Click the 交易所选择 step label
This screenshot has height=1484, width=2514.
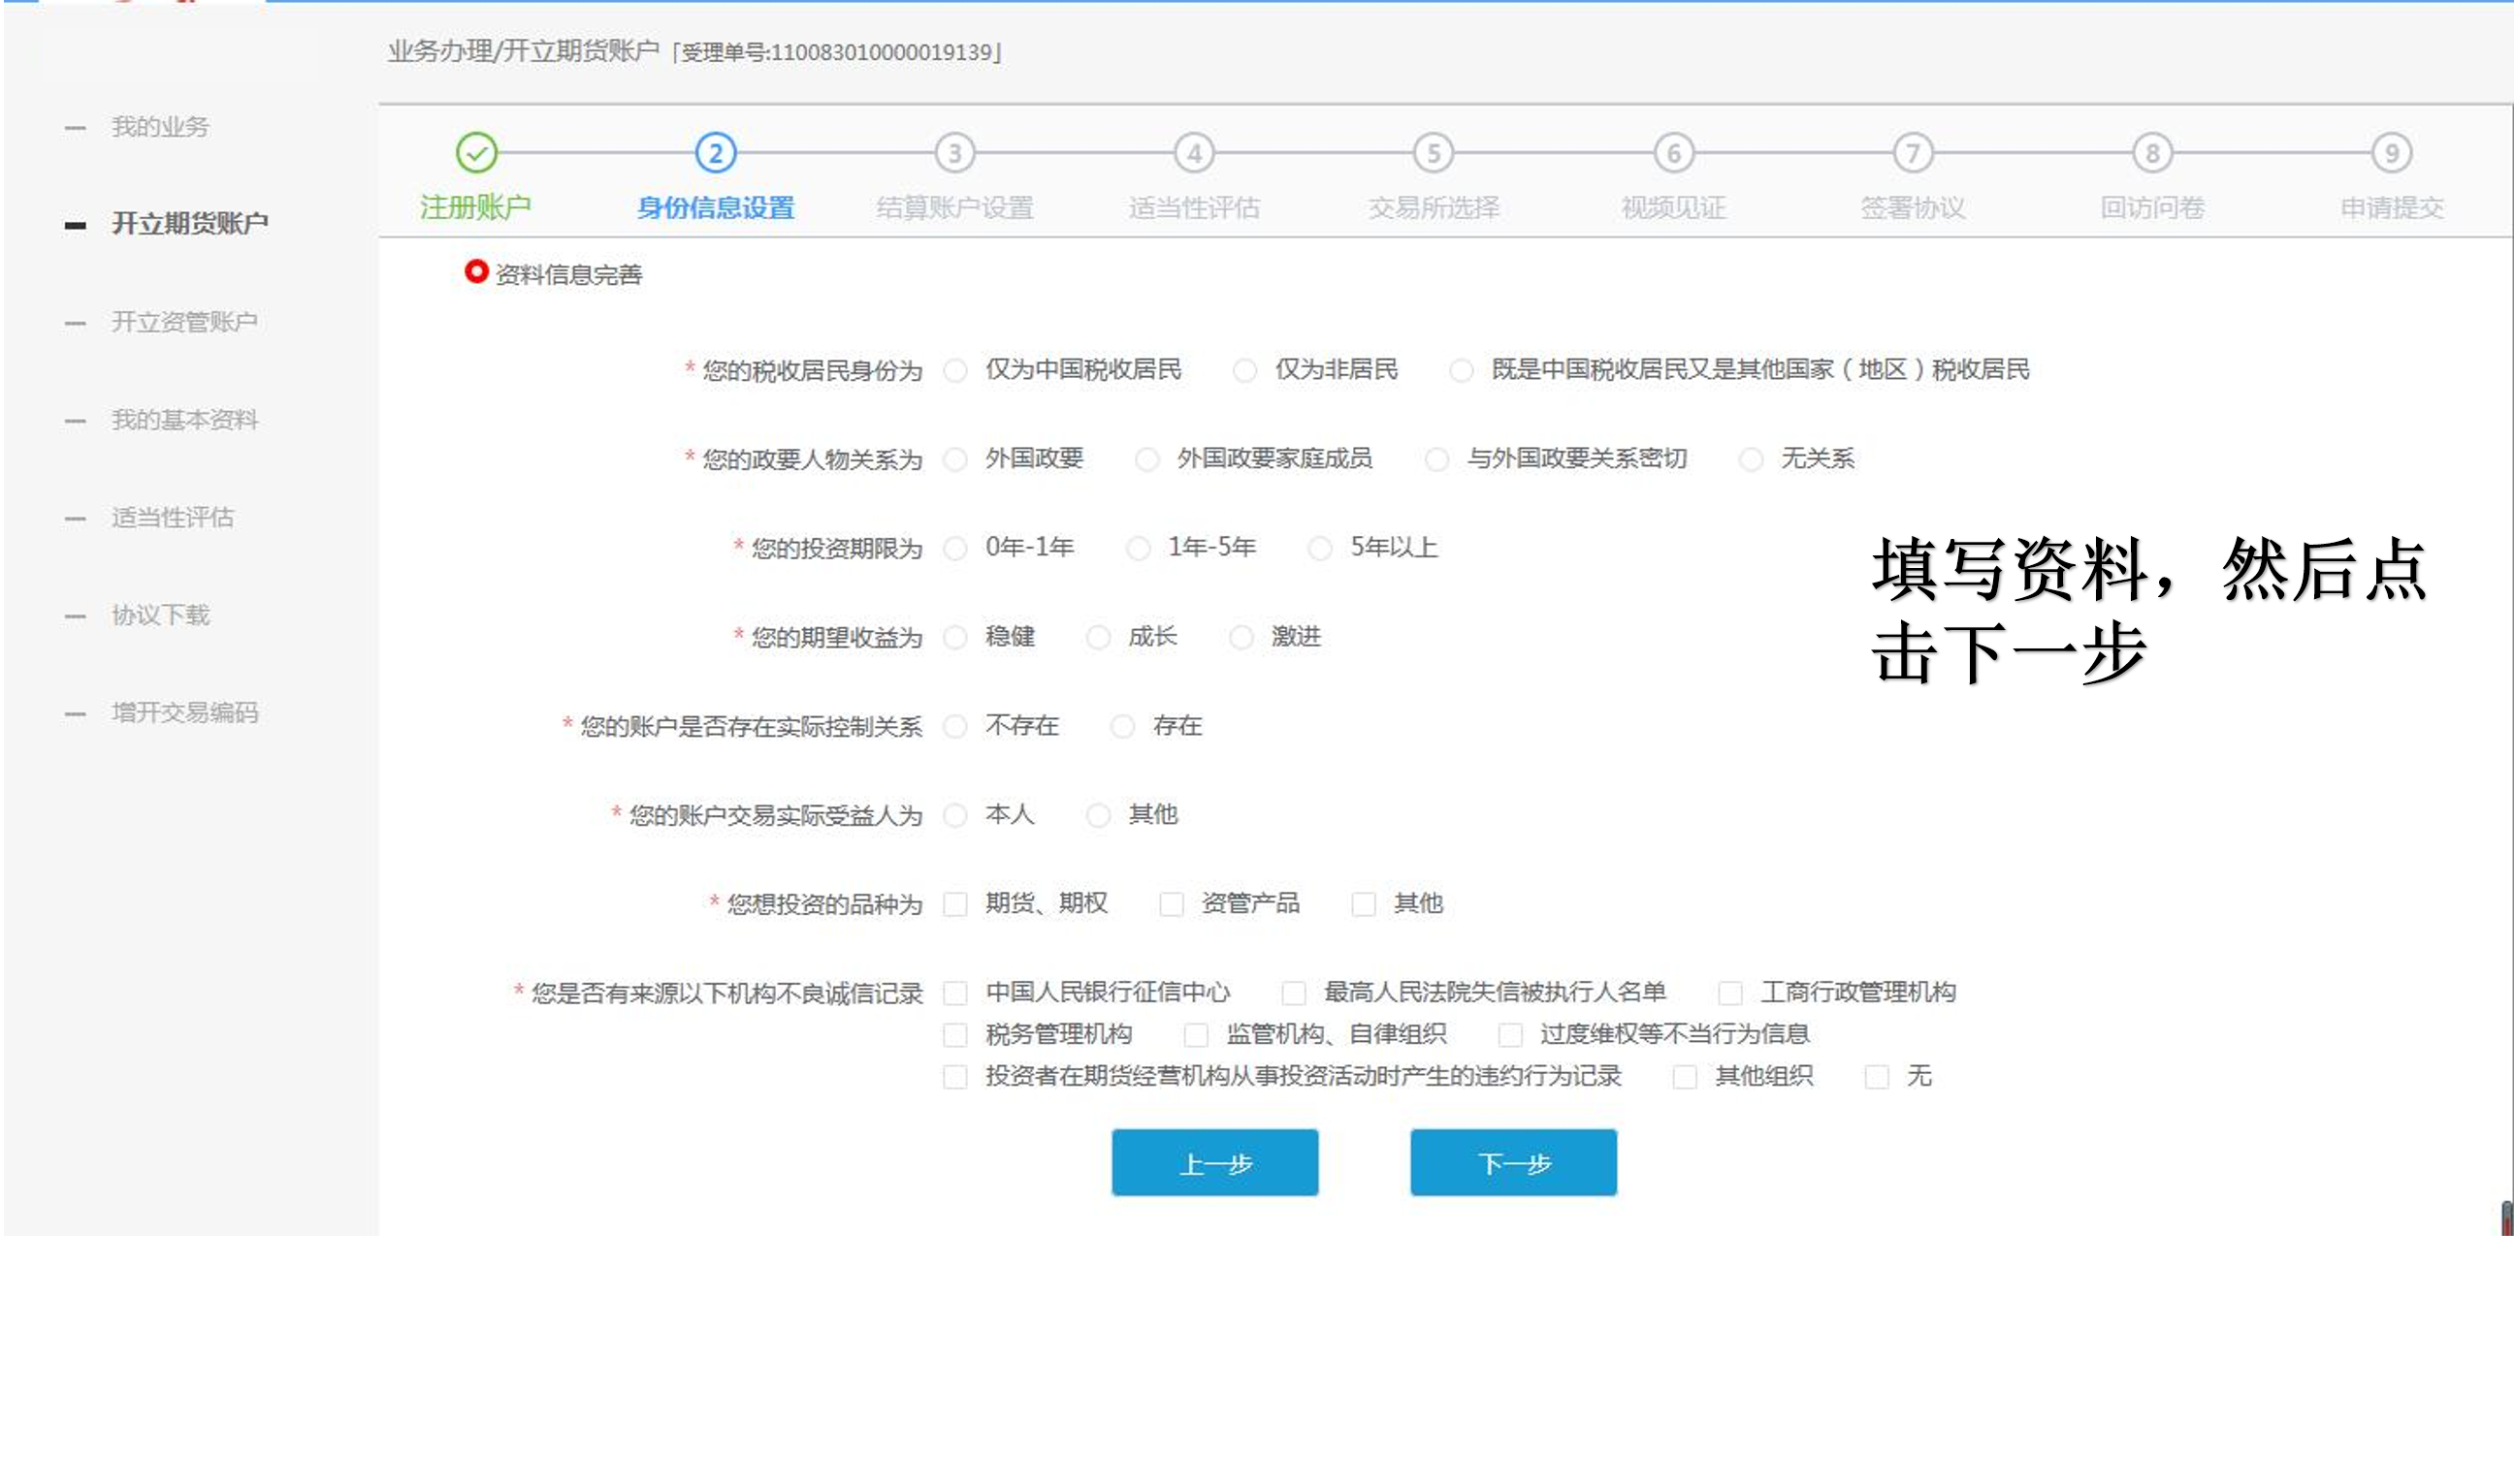1434,208
